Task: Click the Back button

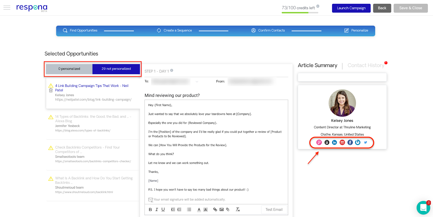Action: 382,8
